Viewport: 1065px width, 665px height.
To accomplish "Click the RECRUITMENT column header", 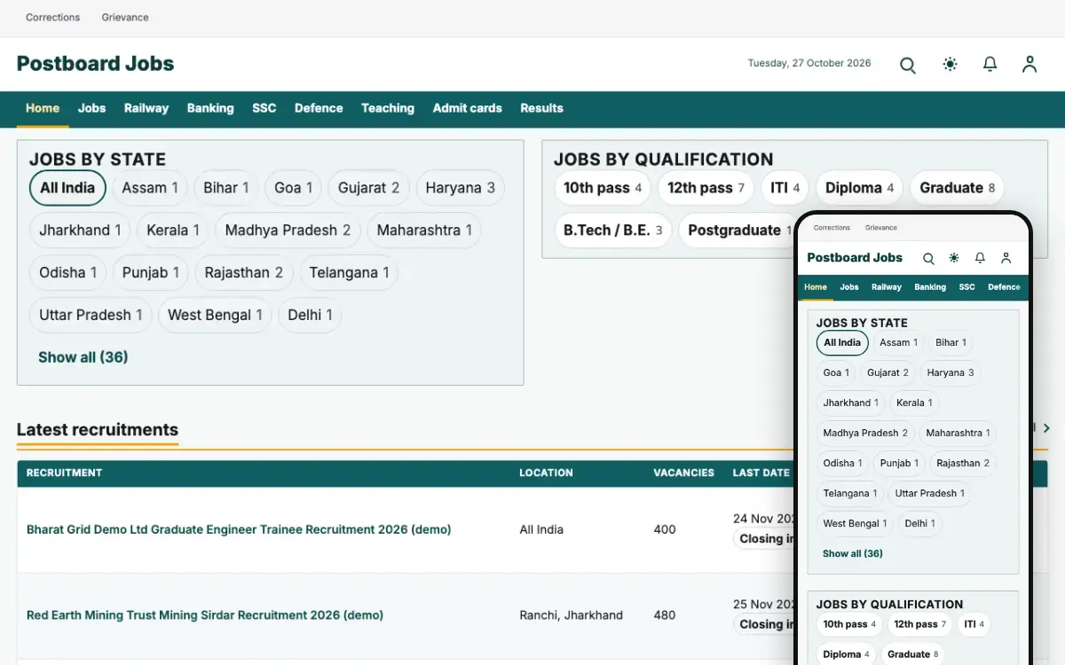I will (64, 473).
